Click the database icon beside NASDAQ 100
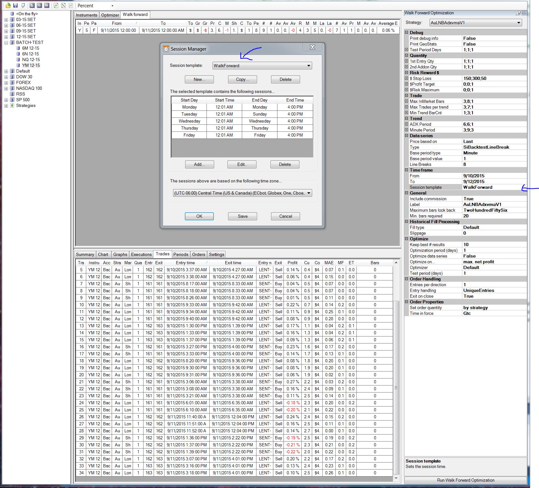 point(12,88)
